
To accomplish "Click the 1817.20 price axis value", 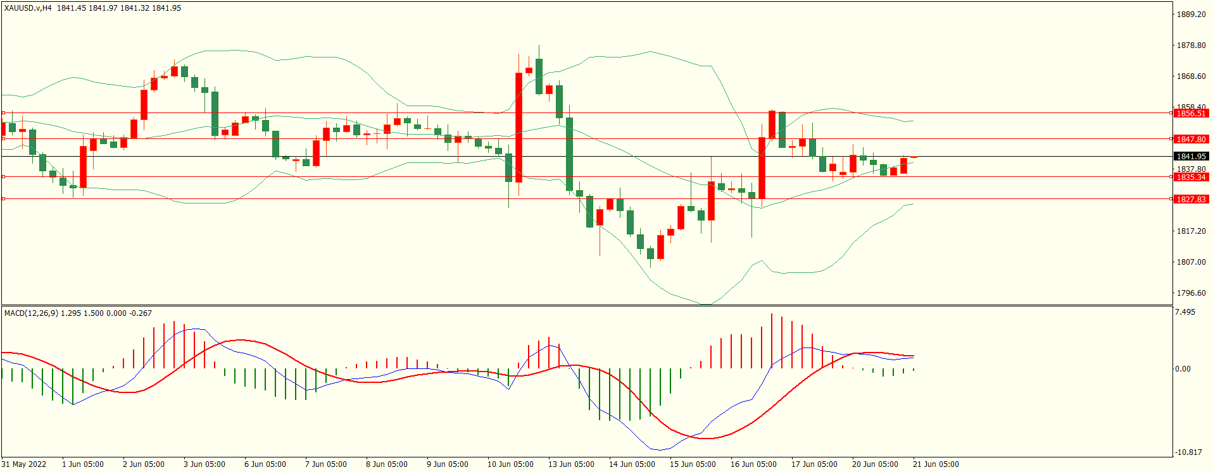I will tap(1191, 231).
